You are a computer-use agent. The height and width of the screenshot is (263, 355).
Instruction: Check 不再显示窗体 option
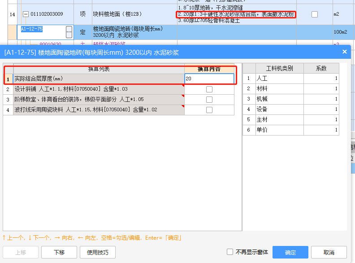[x=230, y=252]
